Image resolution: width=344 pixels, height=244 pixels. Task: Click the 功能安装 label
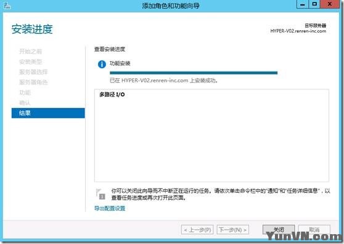click(x=120, y=63)
